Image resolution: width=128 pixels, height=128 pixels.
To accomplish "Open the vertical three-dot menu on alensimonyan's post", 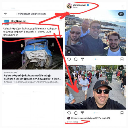I will (x=123, y=6).
